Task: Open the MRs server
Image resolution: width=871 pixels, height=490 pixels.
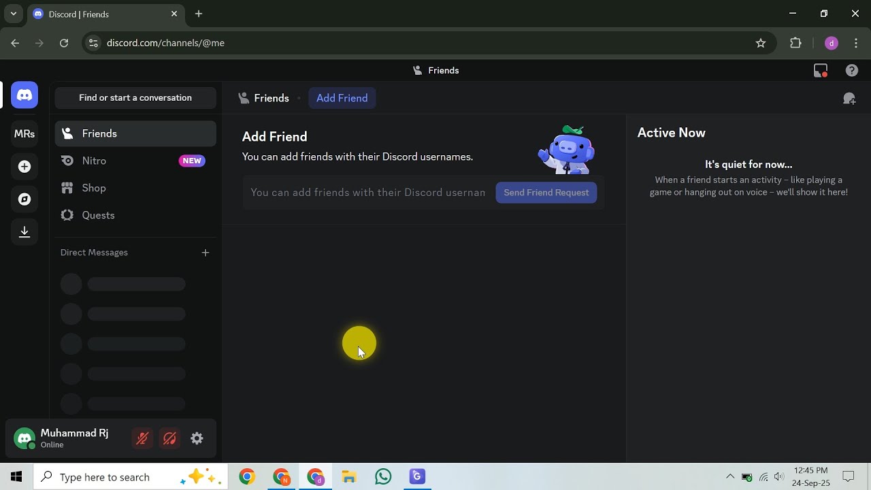Action: click(x=24, y=134)
